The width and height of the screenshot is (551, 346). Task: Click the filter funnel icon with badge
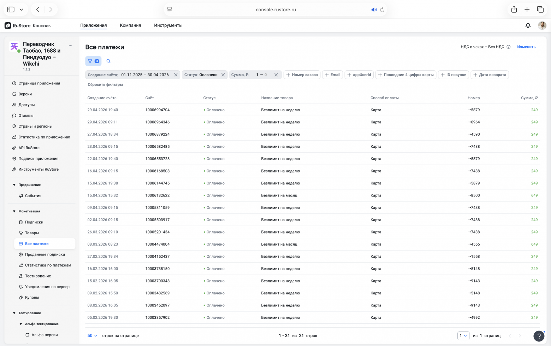(x=93, y=61)
